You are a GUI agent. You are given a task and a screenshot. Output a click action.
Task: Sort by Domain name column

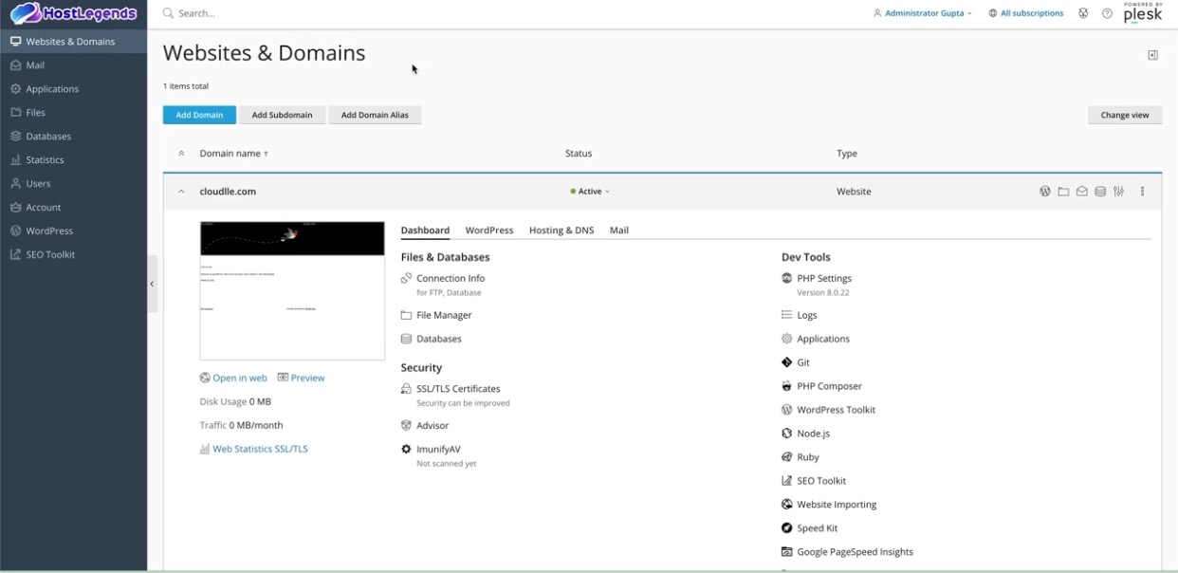click(233, 154)
